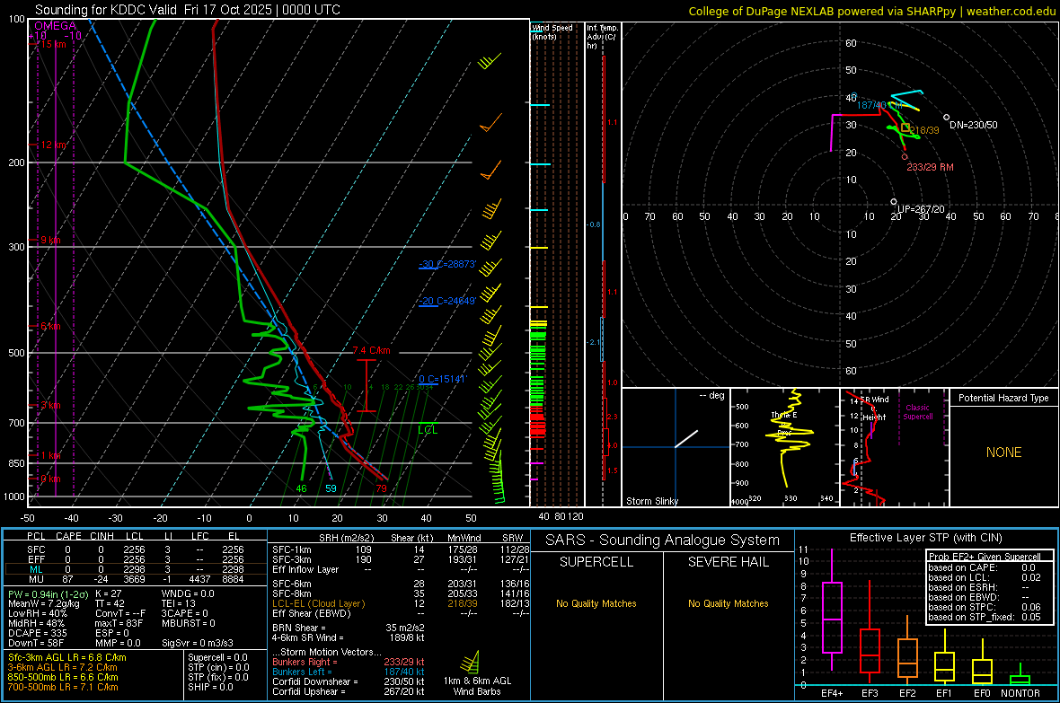Click the 12 km height marker

click(x=53, y=145)
